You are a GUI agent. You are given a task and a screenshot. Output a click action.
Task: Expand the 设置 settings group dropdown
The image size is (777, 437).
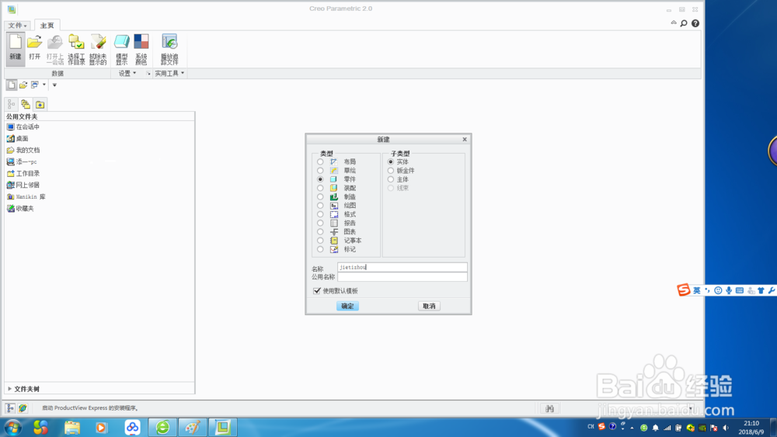[x=127, y=73]
